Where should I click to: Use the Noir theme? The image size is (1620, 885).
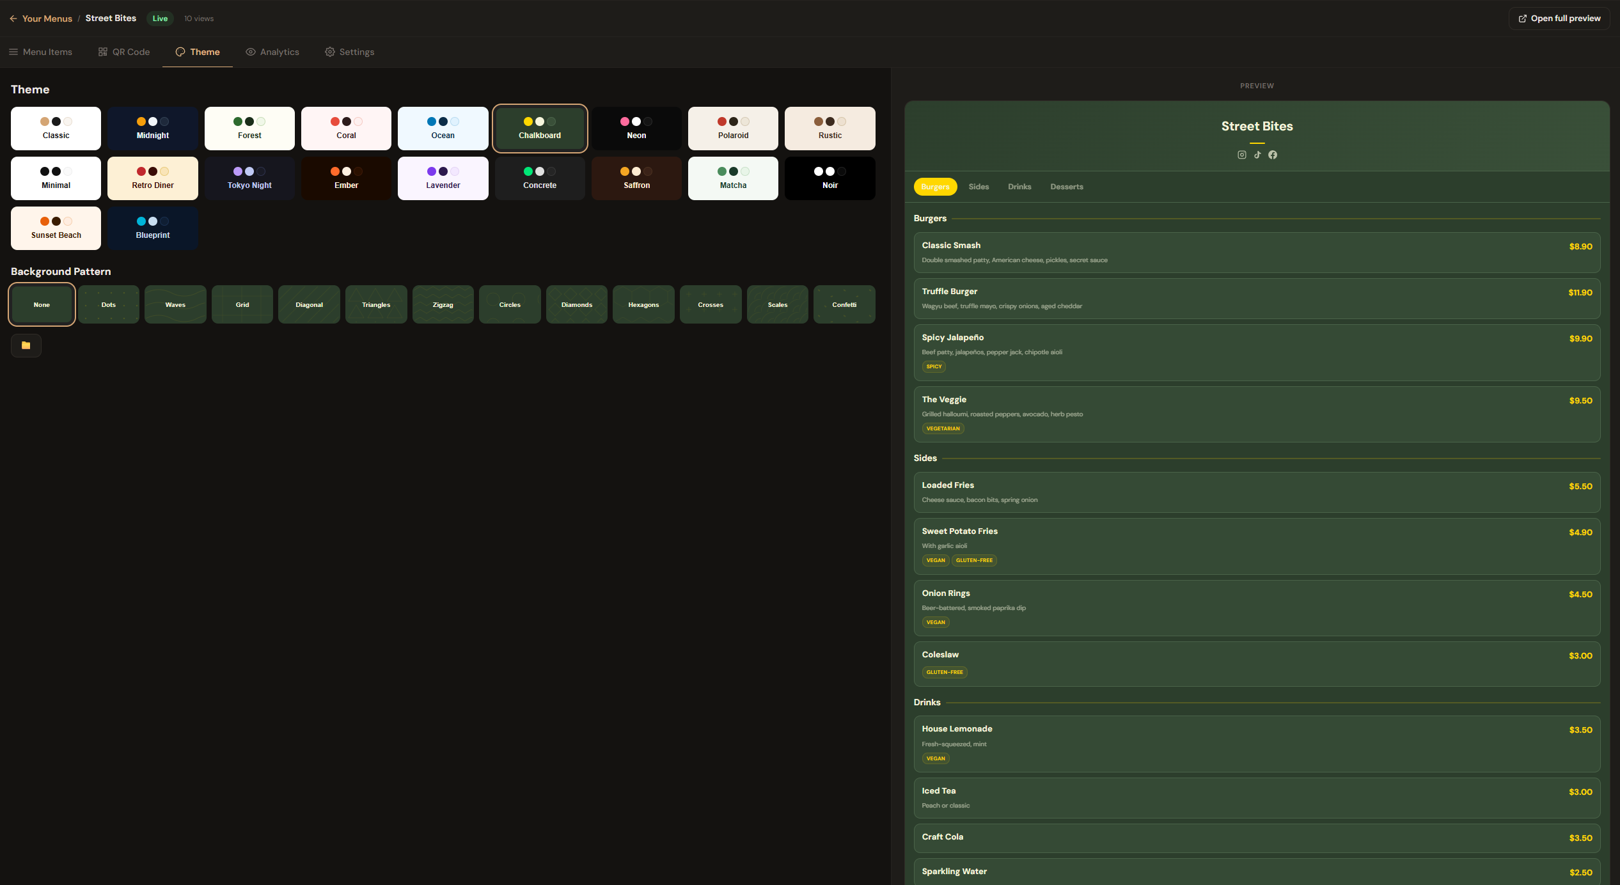coord(830,178)
